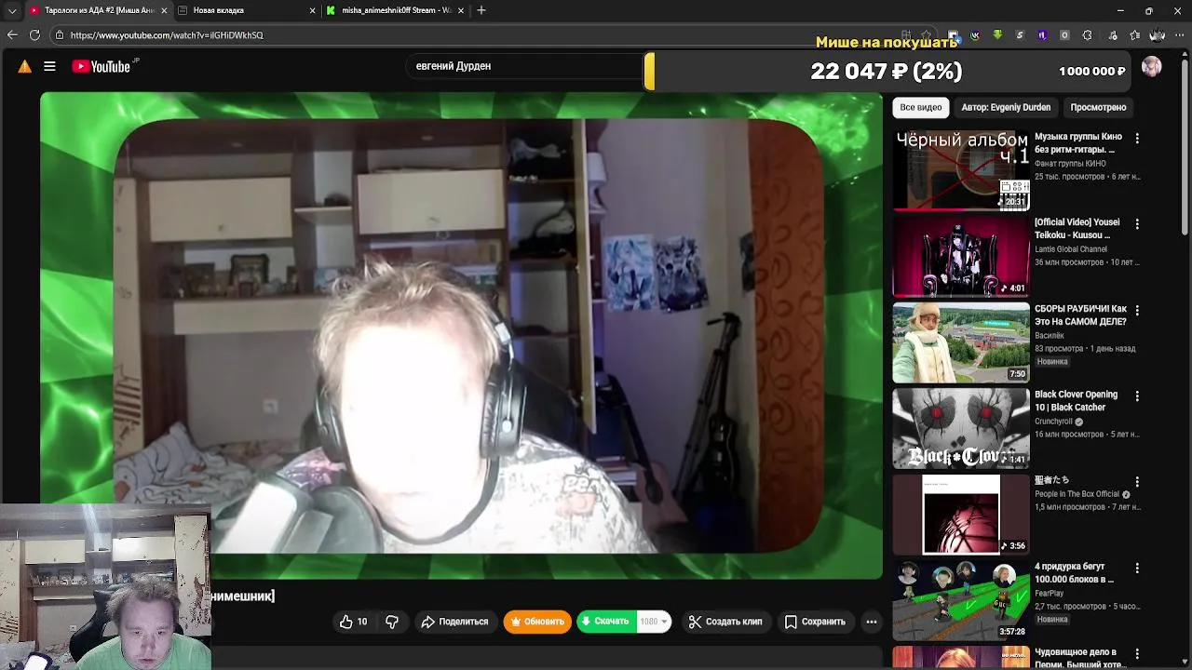Open more actions ellipsis under video
Screen dimensions: 1192x670
click(x=872, y=622)
